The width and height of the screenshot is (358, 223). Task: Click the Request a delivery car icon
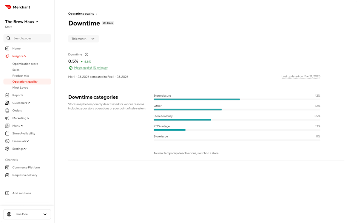tap(7, 175)
